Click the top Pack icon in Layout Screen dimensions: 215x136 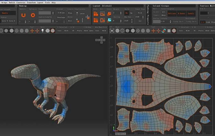click(96, 14)
